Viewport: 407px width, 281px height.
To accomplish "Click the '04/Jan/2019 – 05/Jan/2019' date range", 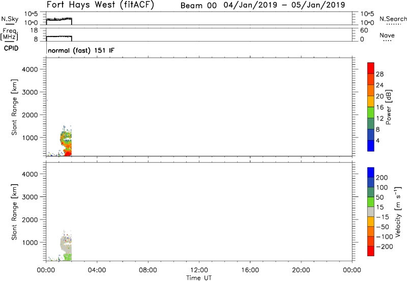I will [x=284, y=5].
